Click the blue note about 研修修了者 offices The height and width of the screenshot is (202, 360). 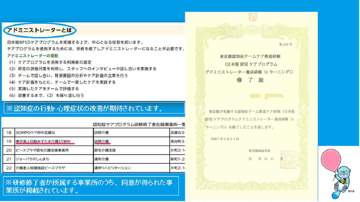tap(91, 186)
